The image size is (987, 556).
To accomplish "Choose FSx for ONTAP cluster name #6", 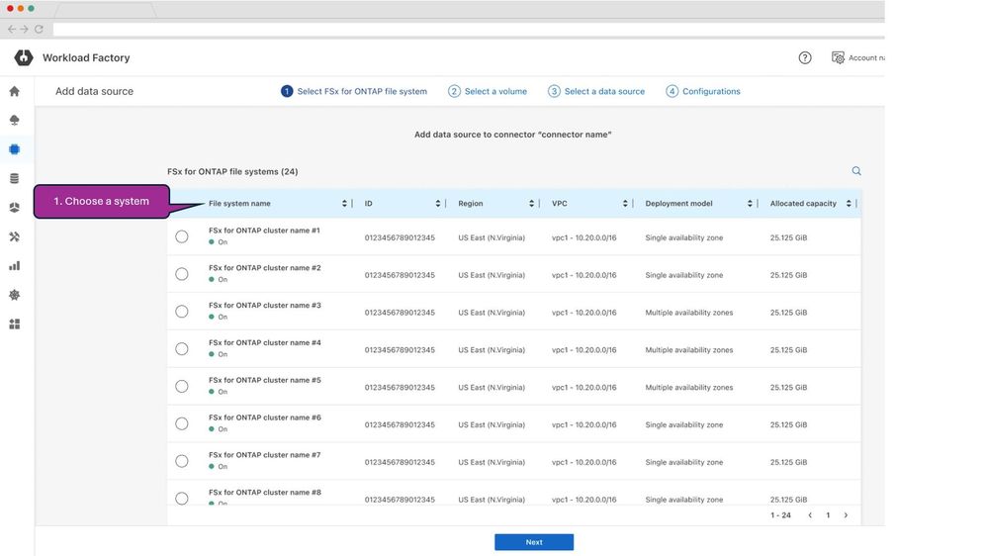I will point(182,423).
